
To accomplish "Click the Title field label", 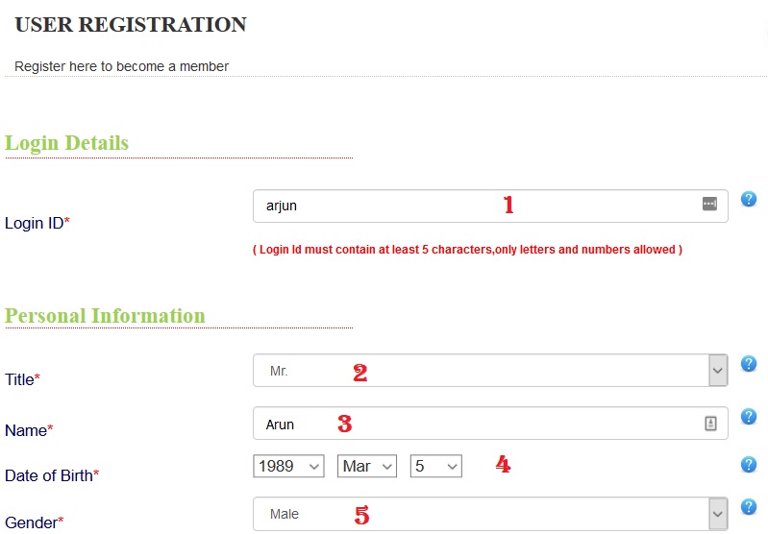I will [22, 379].
